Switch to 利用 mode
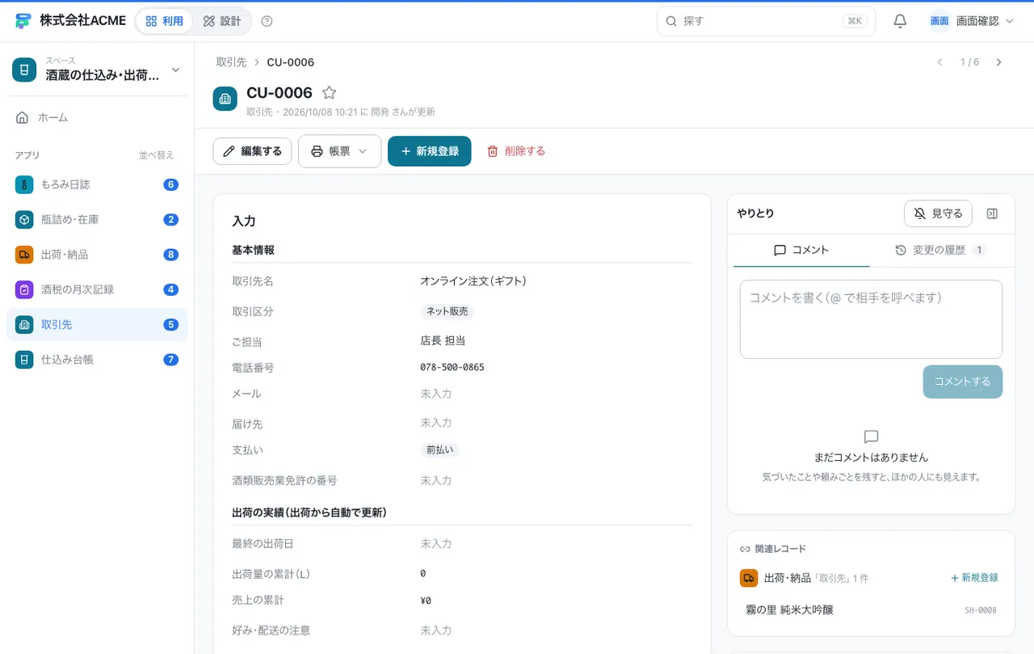The height and width of the screenshot is (654, 1034). pos(164,21)
